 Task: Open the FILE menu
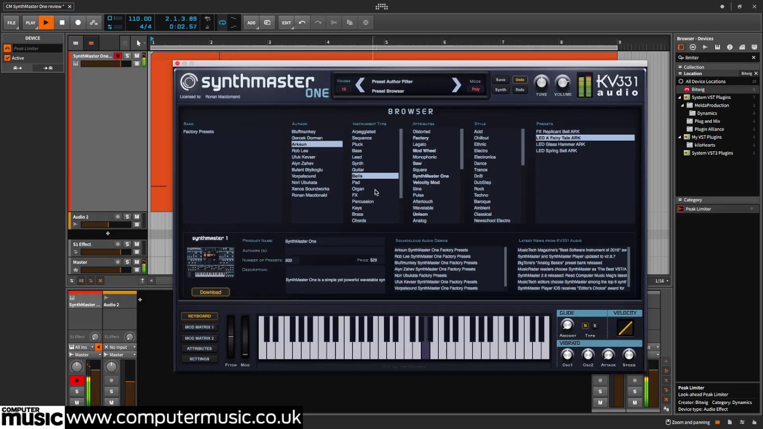tap(11, 23)
